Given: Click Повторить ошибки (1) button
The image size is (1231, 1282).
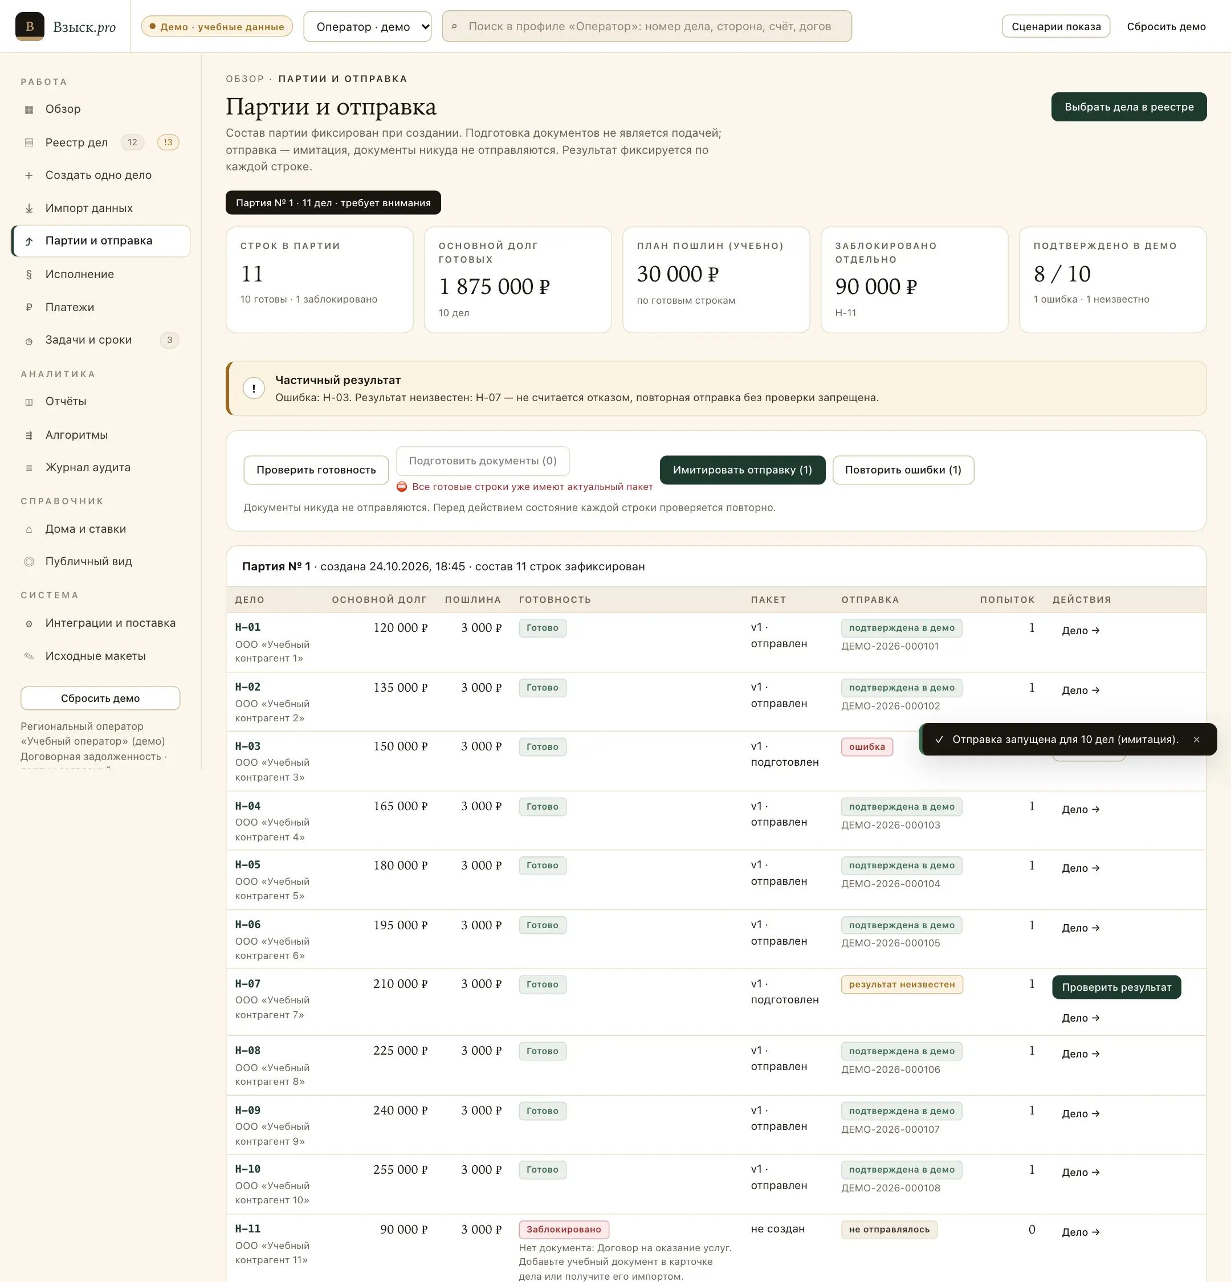Looking at the screenshot, I should (903, 469).
